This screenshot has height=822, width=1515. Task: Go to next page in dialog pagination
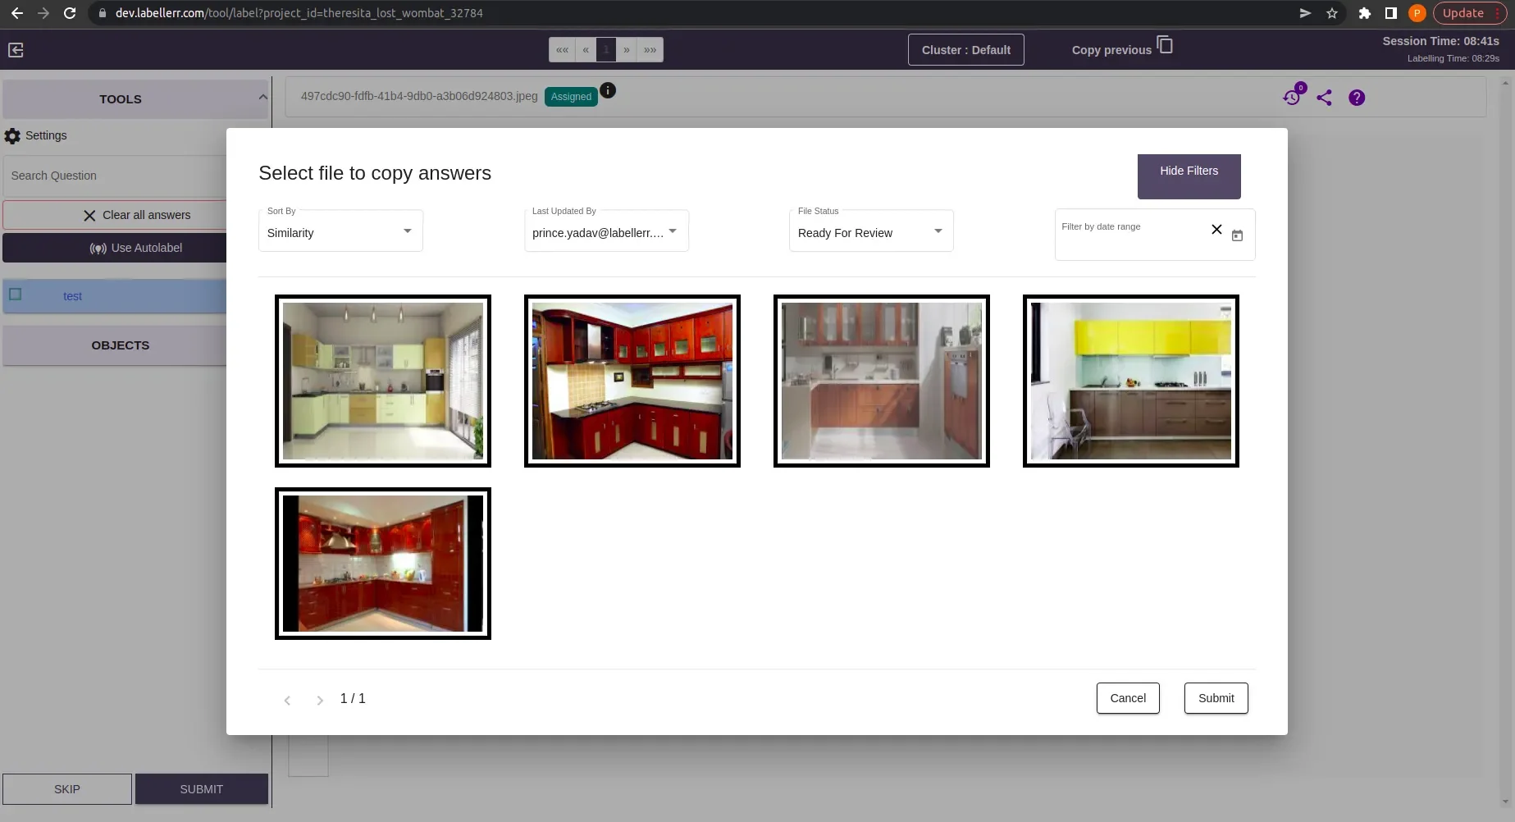pos(320,700)
